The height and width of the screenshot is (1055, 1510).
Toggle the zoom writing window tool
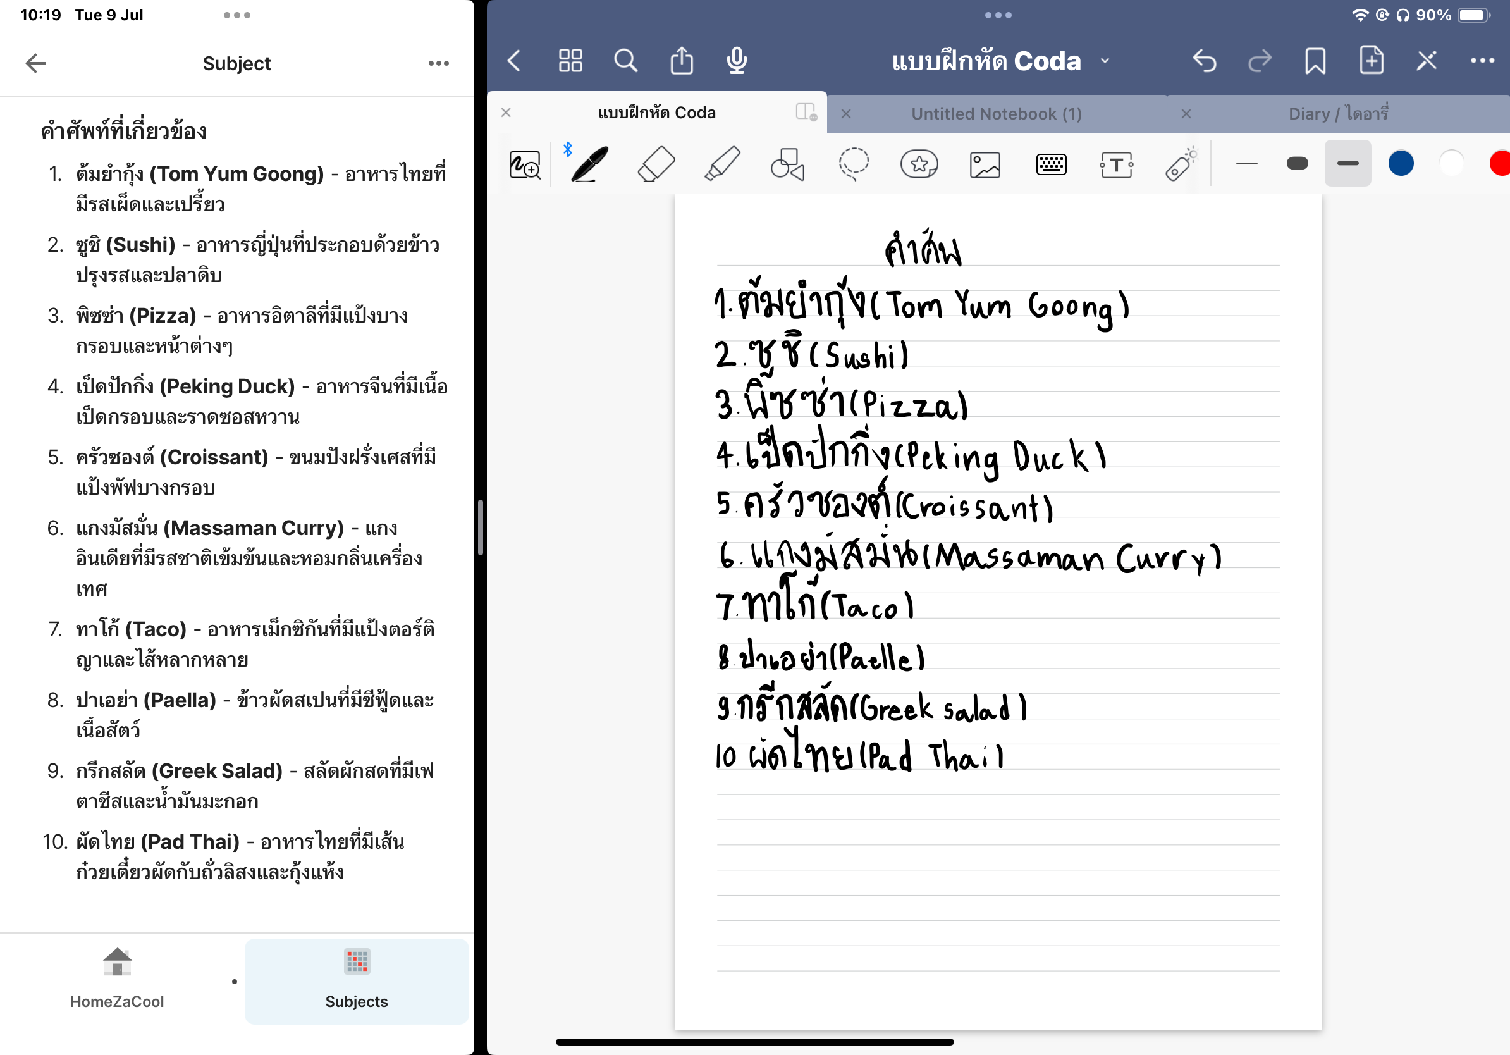pyautogui.click(x=525, y=164)
